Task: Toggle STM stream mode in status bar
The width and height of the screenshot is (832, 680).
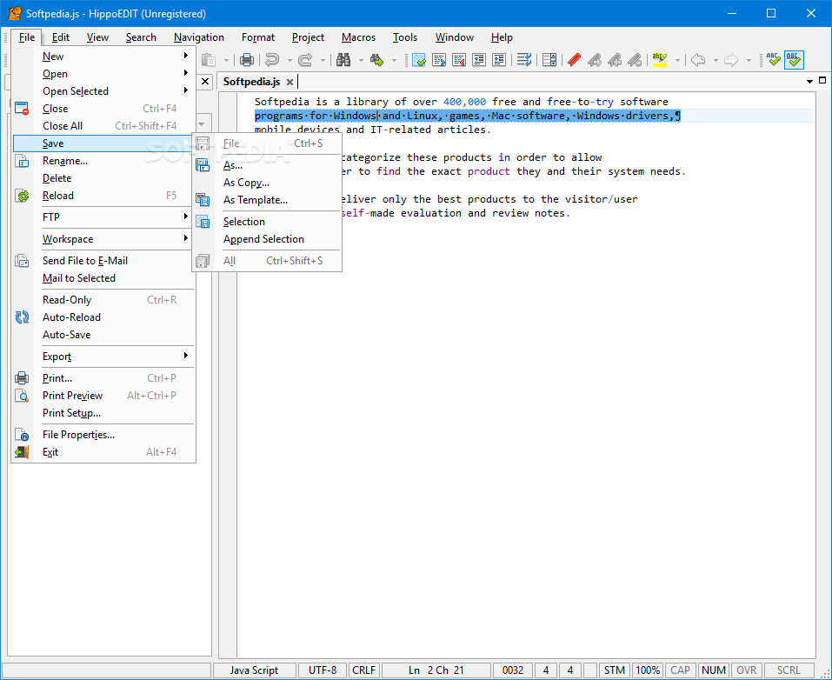Action: point(614,670)
